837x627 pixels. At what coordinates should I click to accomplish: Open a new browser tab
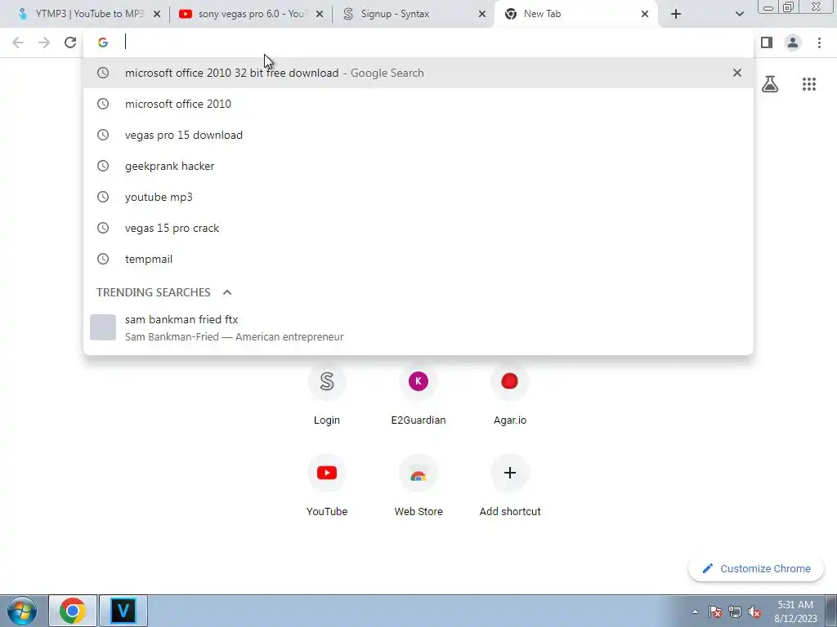[x=676, y=14]
